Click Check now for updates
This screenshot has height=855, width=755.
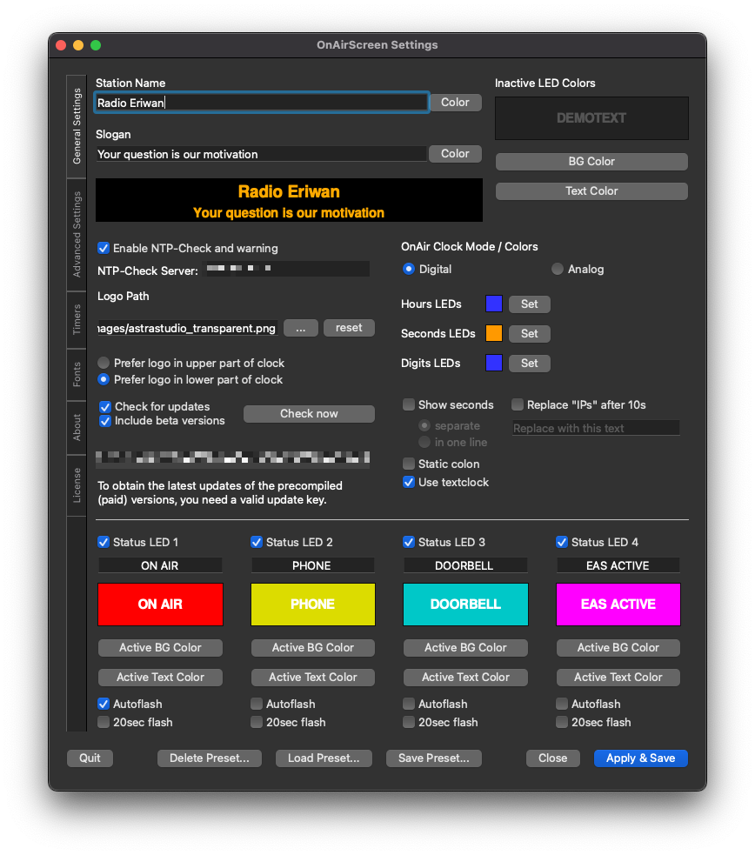[x=309, y=414]
